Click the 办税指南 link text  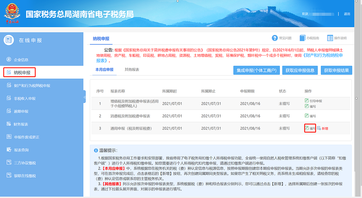(313, 38)
